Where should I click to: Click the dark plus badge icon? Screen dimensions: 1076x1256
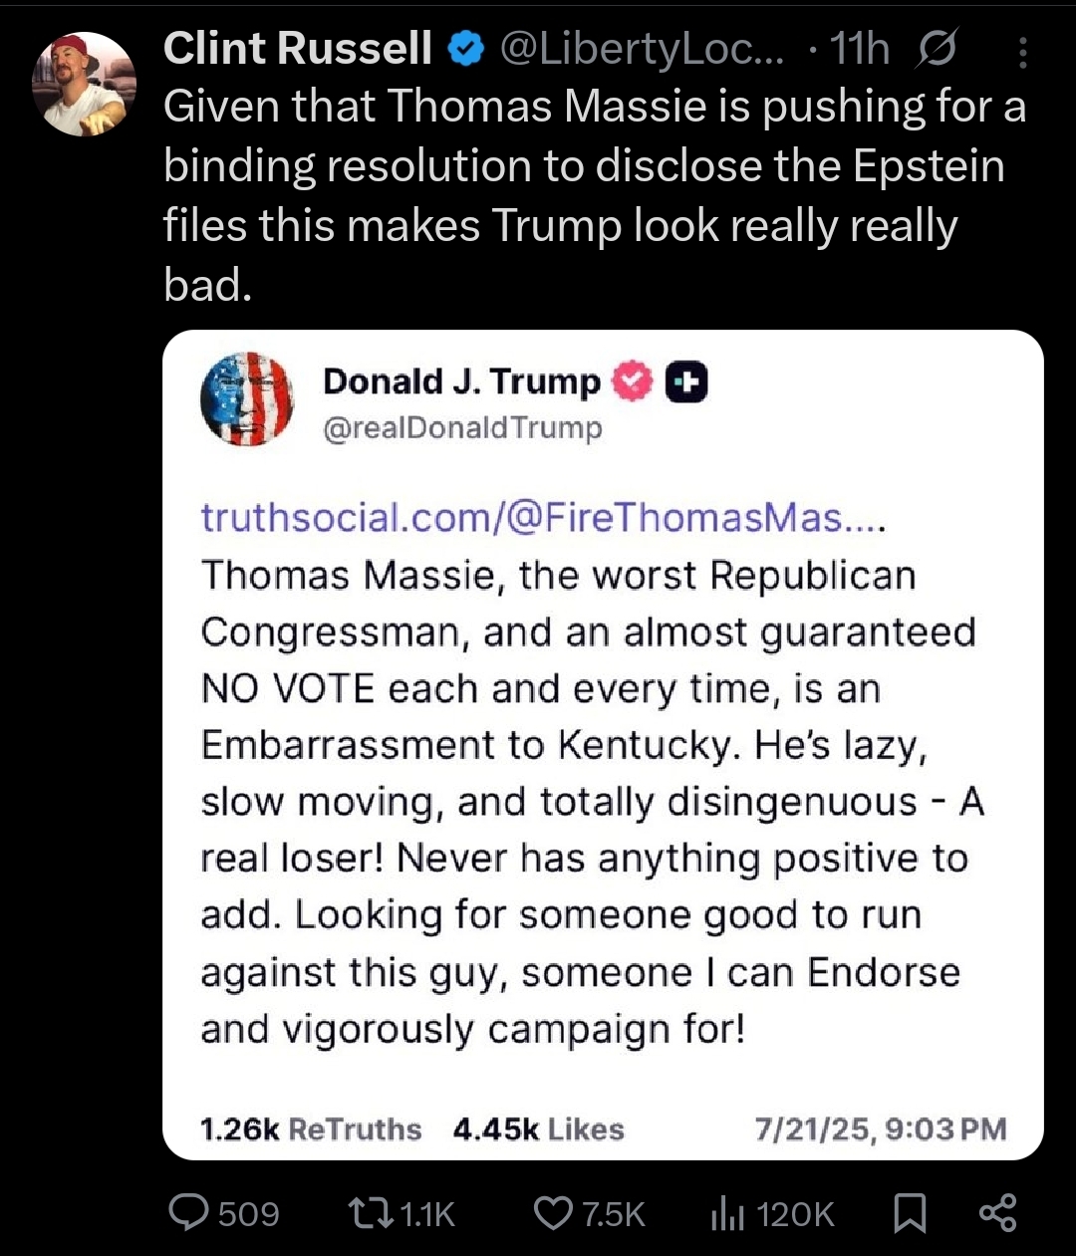tap(686, 382)
